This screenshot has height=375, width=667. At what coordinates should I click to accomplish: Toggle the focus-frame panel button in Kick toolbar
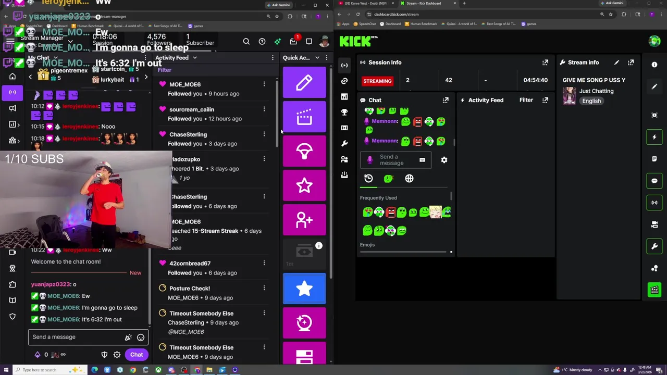pos(654,115)
